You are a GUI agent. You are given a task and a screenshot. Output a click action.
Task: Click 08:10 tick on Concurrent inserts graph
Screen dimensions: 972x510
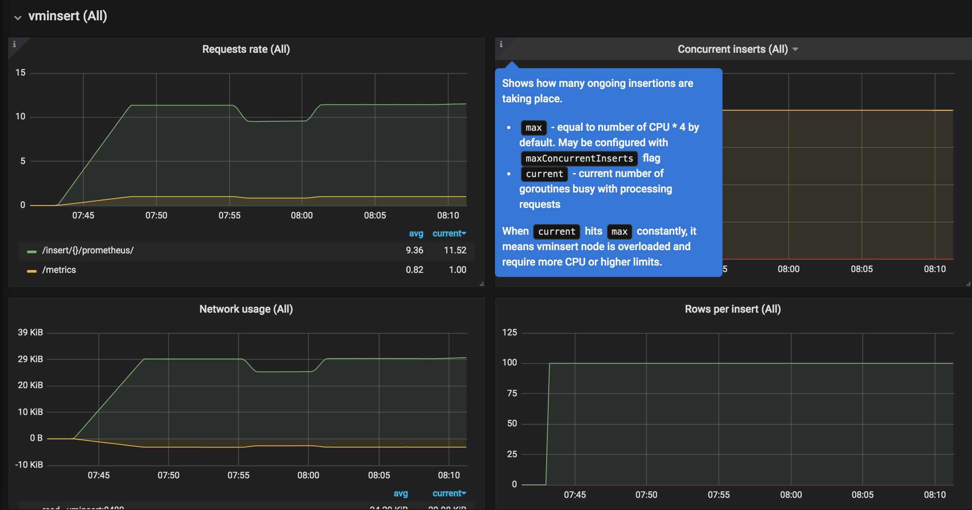[x=935, y=269]
